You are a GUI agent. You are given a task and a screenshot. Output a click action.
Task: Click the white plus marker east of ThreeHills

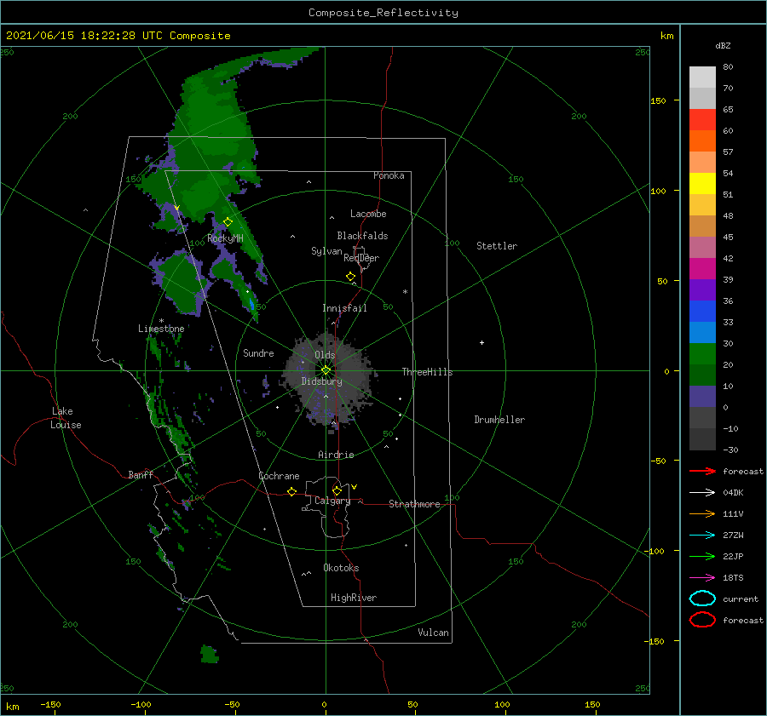482,342
